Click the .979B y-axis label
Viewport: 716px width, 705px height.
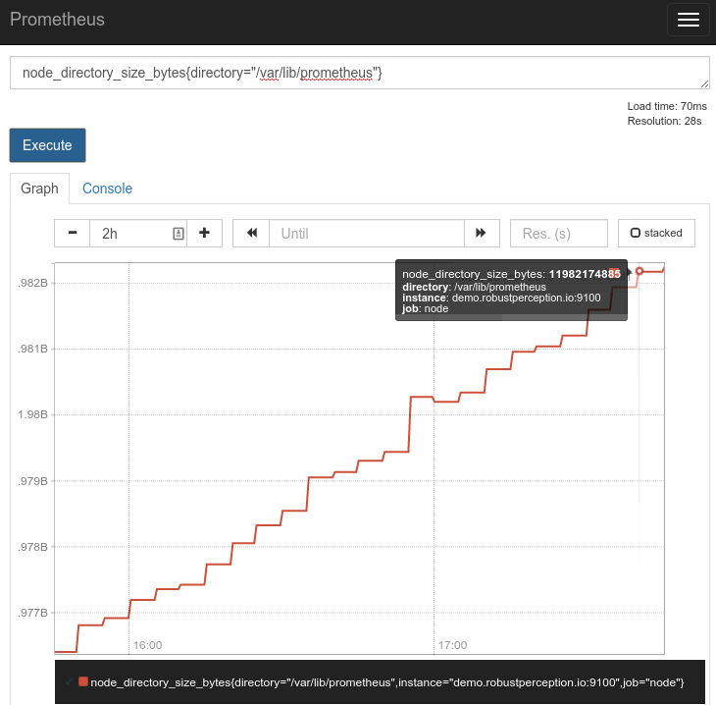tap(32, 481)
